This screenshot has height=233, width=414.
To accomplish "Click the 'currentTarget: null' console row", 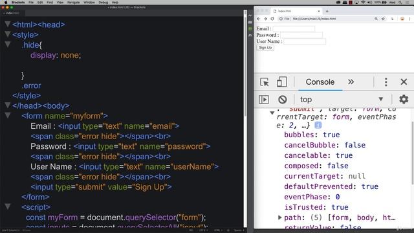I will pyautogui.click(x=325, y=176).
